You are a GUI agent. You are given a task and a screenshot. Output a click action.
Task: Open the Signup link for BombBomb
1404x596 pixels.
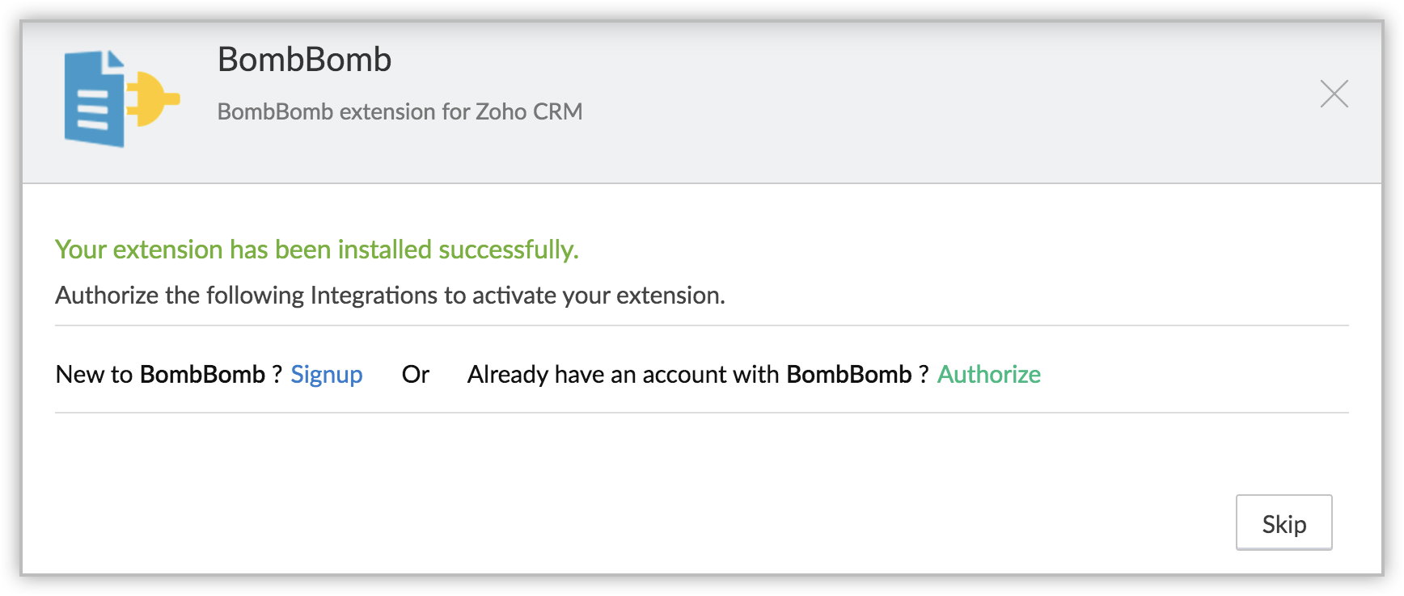326,375
